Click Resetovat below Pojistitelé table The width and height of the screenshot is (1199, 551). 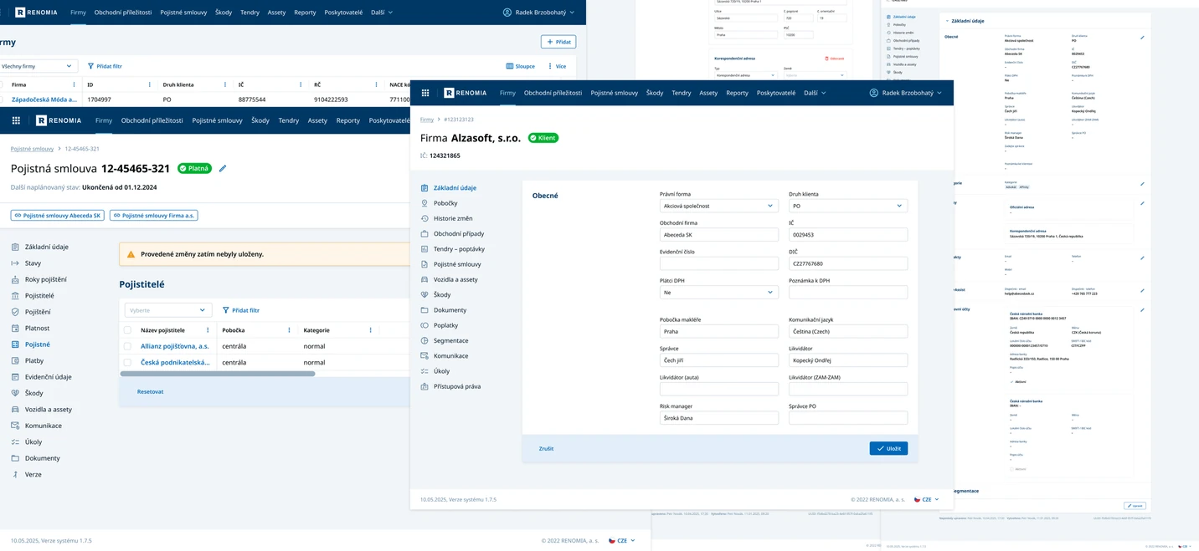pos(151,391)
